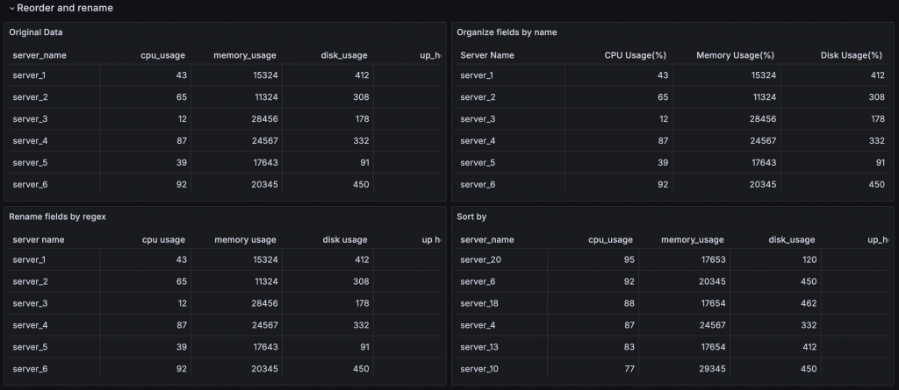Sort by the cpu usage header in regex panel
The width and height of the screenshot is (899, 390).
click(163, 239)
